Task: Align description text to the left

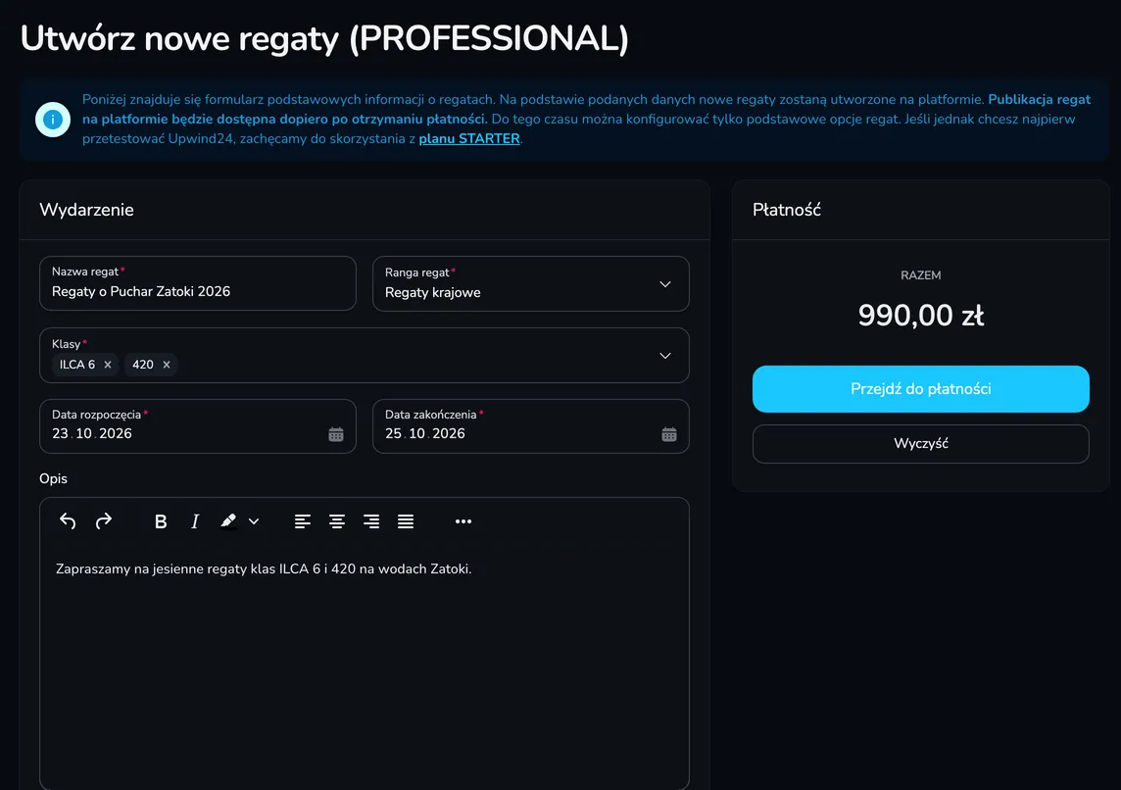Action: pos(303,521)
